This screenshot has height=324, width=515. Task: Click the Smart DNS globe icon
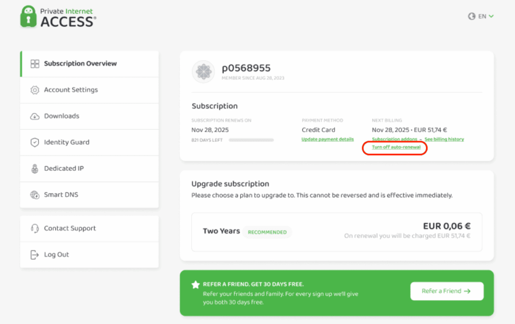tap(35, 195)
